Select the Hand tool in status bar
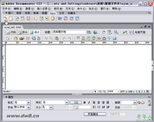This screenshot has width=154, height=122. point(100,91)
